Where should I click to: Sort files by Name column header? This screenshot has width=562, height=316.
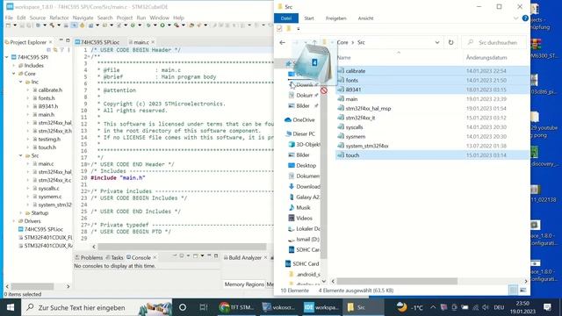pyautogui.click(x=343, y=57)
